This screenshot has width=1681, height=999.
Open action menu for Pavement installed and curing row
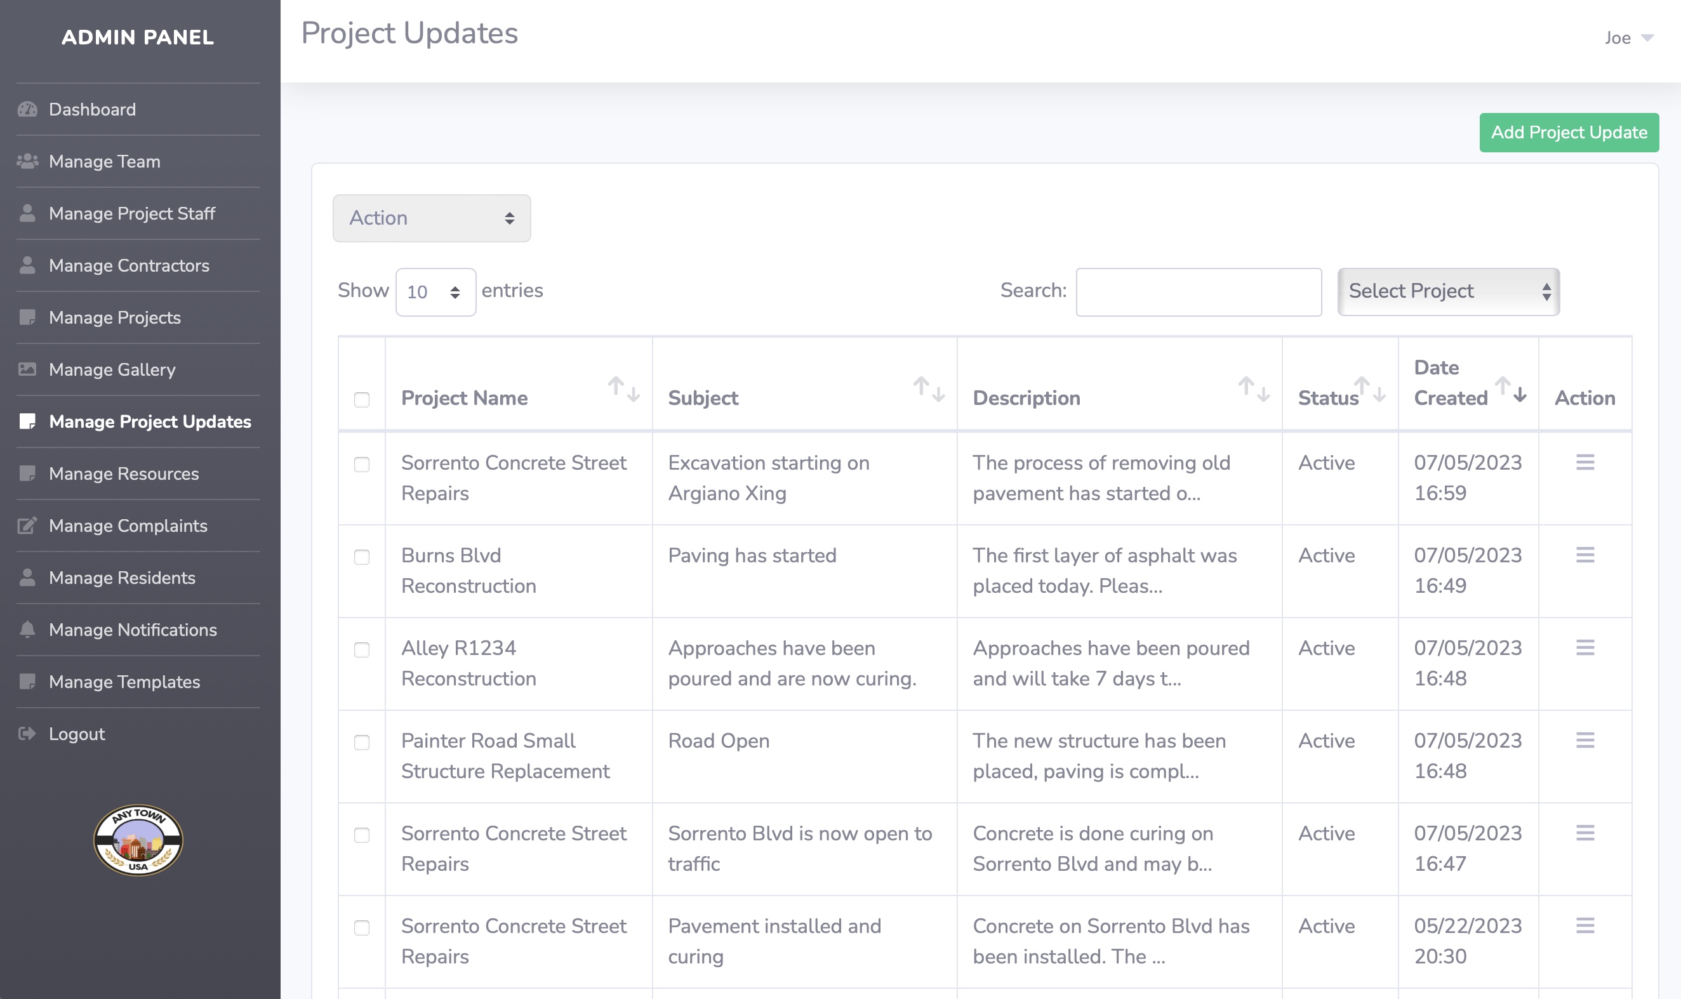(1585, 925)
